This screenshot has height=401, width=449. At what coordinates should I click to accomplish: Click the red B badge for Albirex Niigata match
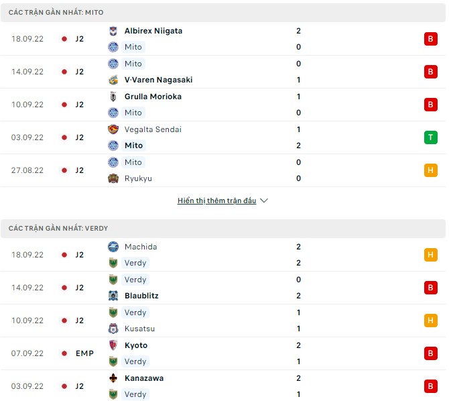430,39
